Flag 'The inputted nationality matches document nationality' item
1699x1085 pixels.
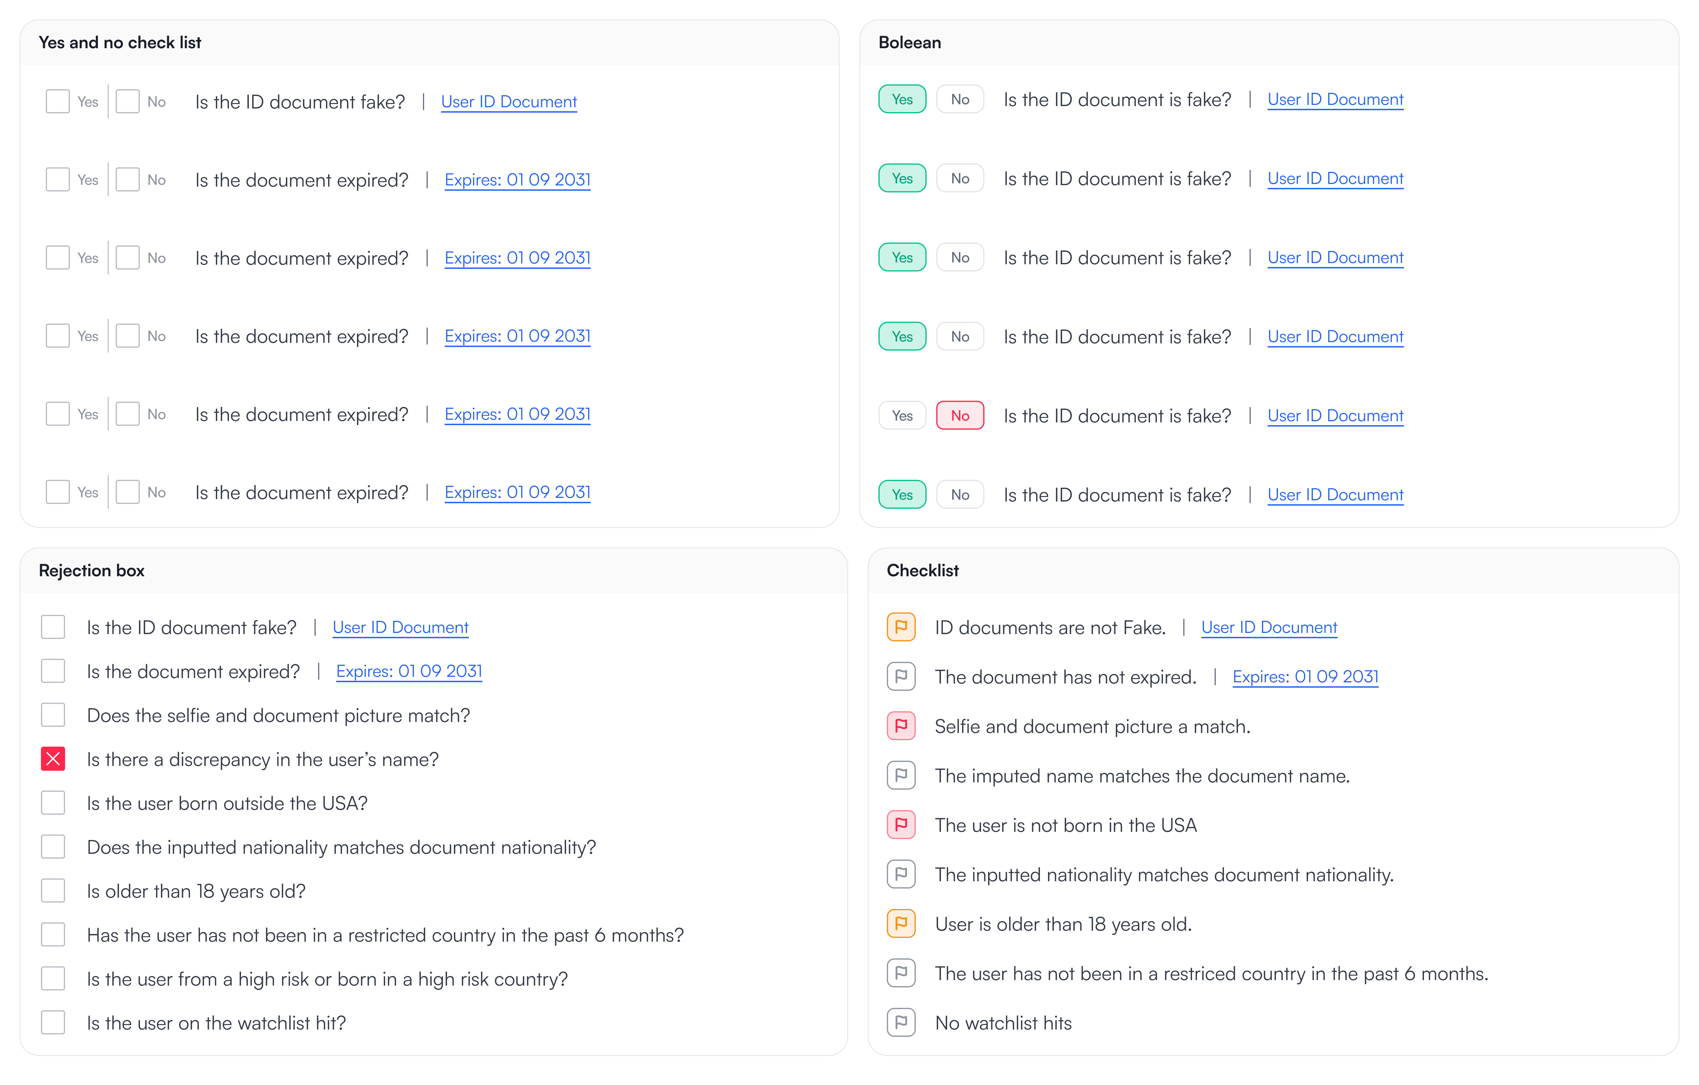[x=901, y=874]
